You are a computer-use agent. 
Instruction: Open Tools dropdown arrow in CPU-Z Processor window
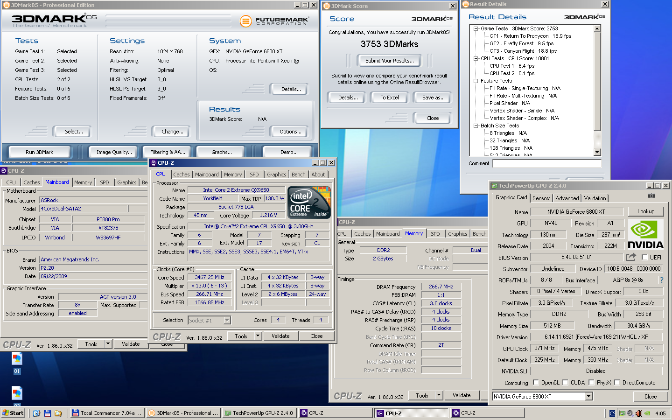pyautogui.click(x=258, y=336)
